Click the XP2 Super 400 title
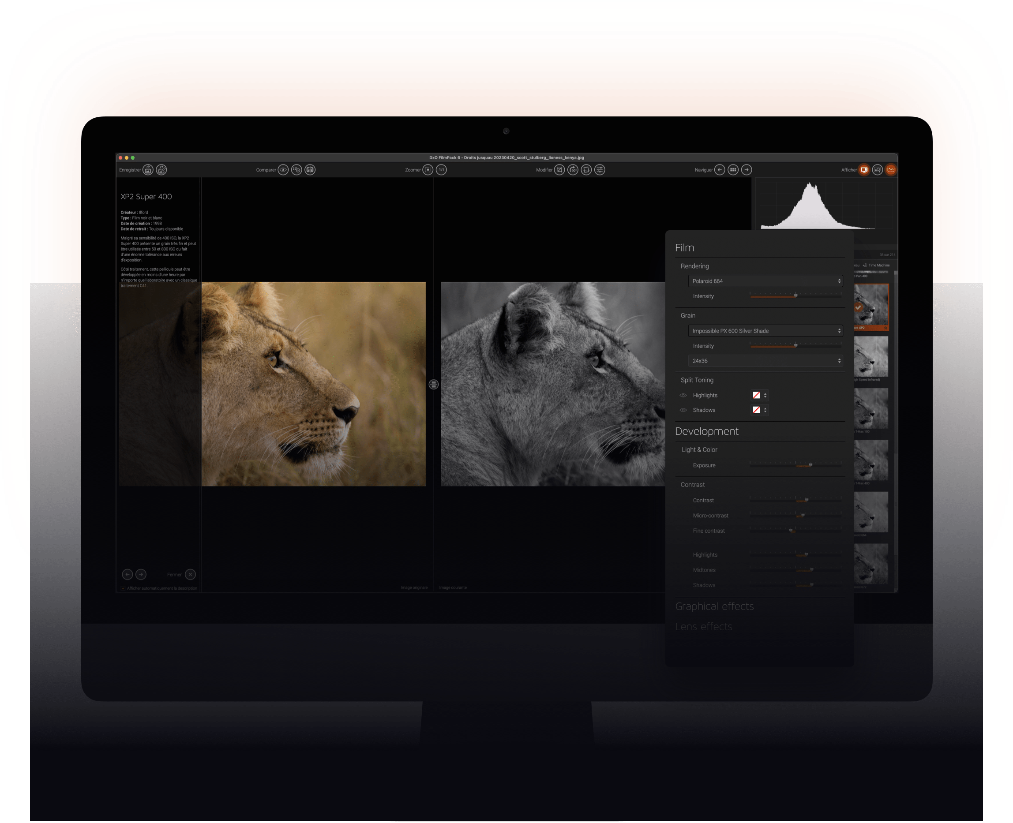This screenshot has width=1013, height=823. click(x=146, y=196)
